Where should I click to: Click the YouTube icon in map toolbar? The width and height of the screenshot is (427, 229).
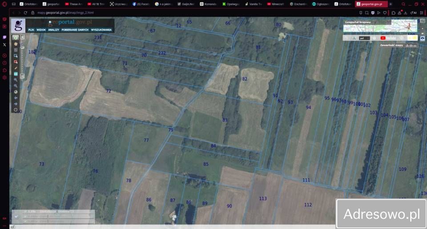383,38
